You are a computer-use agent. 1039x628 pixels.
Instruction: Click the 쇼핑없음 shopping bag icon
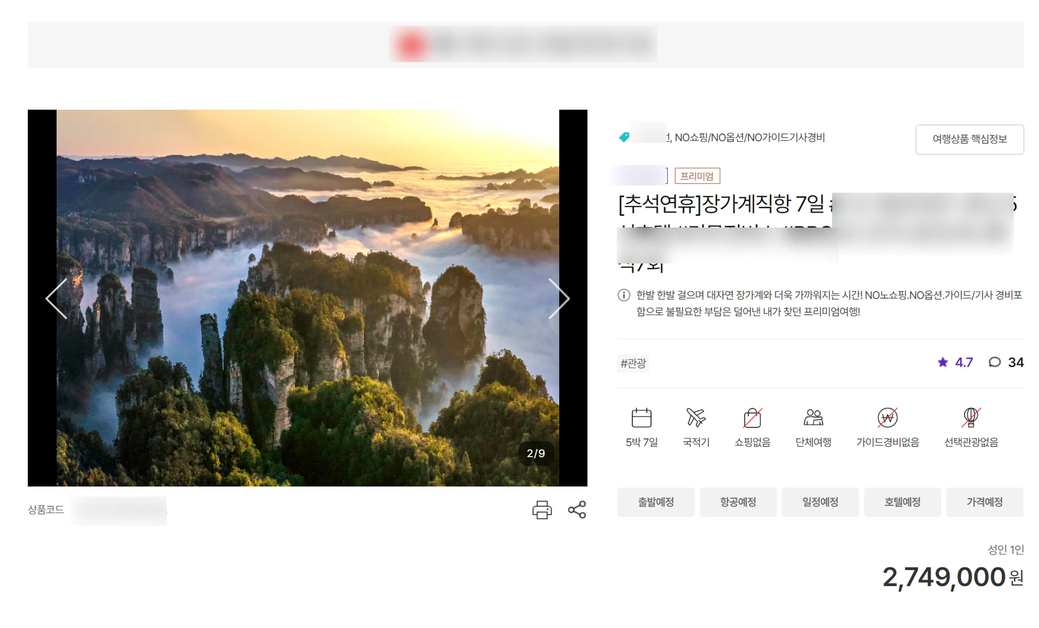(x=752, y=418)
